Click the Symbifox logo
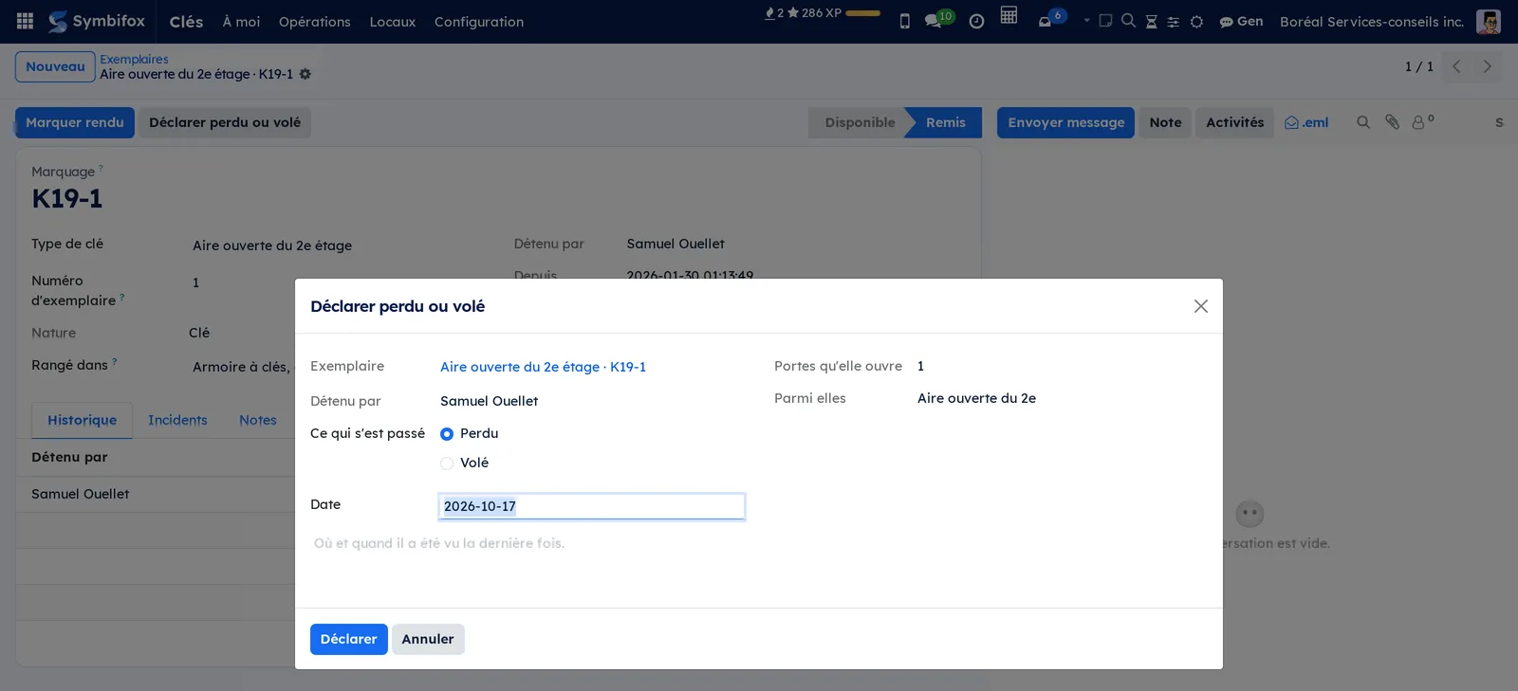Image resolution: width=1518 pixels, height=691 pixels. point(97,21)
